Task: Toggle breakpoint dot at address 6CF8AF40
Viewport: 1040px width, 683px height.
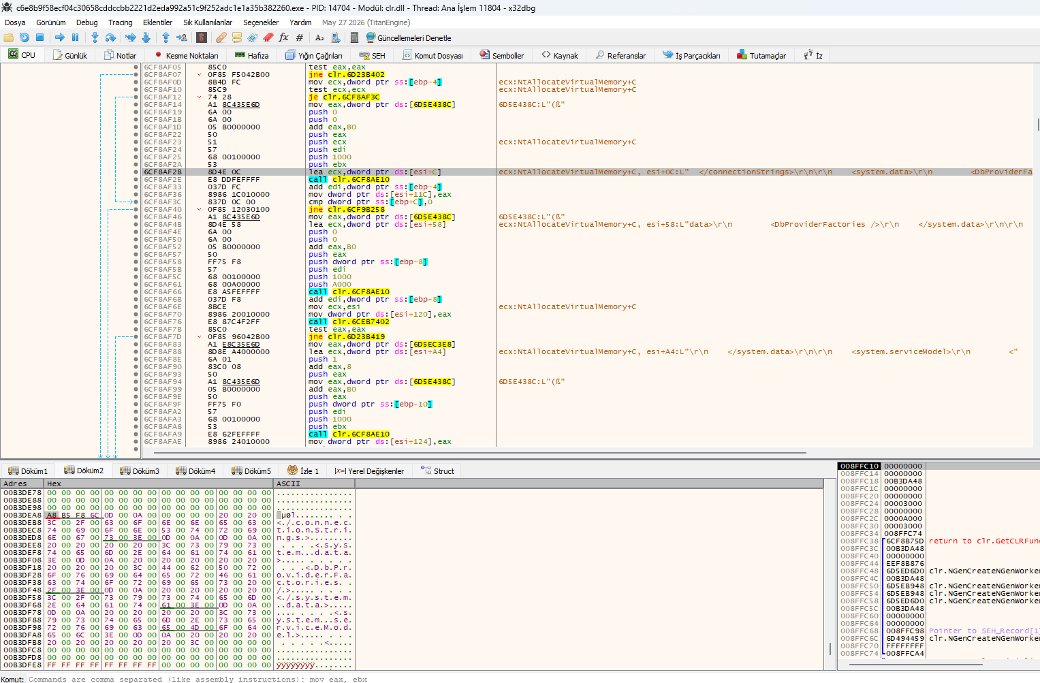Action: pyautogui.click(x=136, y=210)
